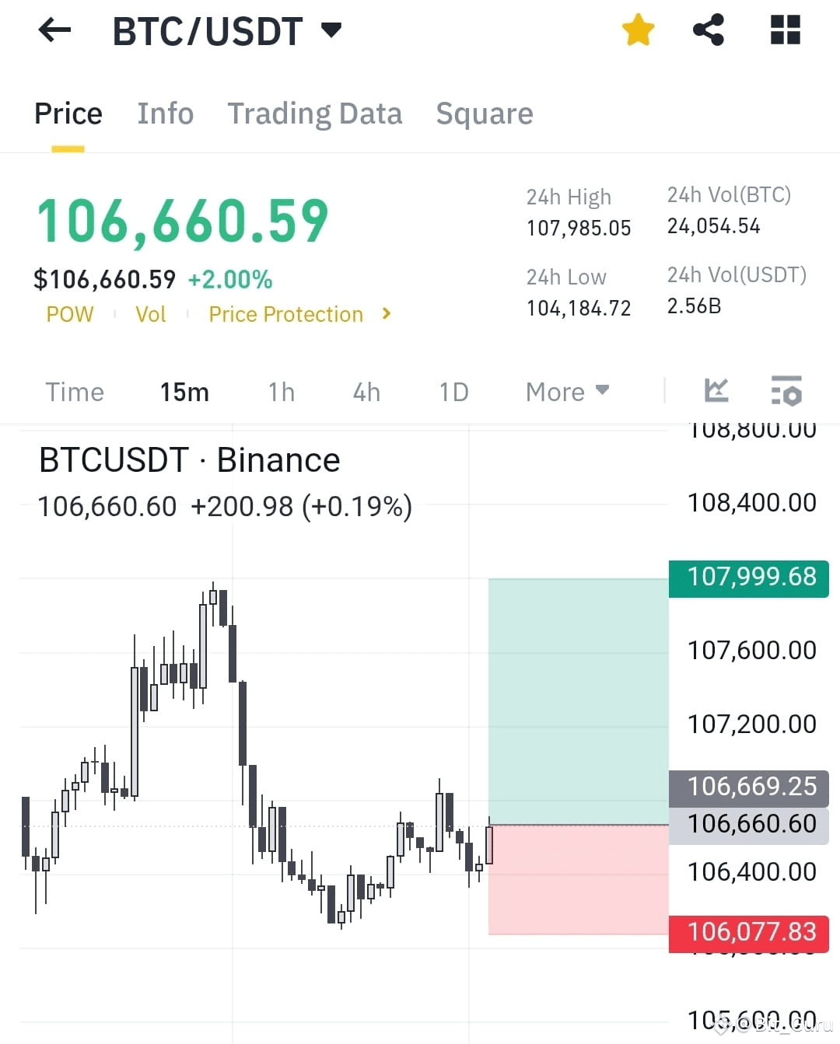Select the 1D timeframe
This screenshot has width=840, height=1044.
pyautogui.click(x=453, y=393)
